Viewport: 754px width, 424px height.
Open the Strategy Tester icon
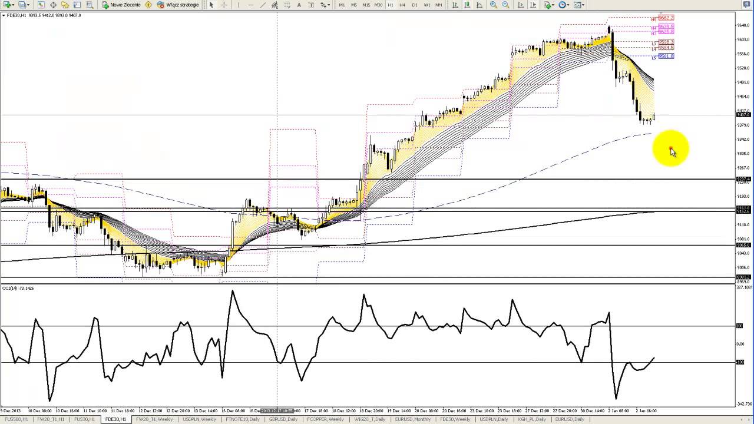pyautogui.click(x=90, y=5)
